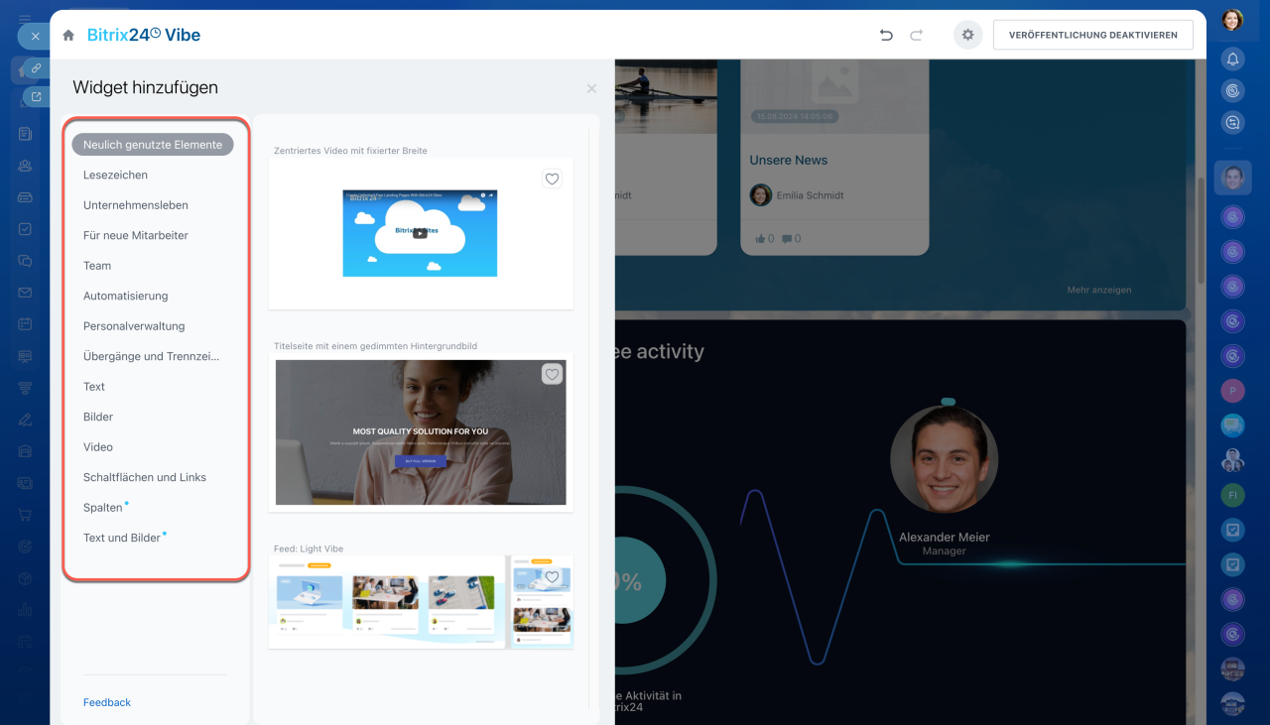
Task: Click Veröffentlichung deaktivieren button
Action: click(1092, 35)
